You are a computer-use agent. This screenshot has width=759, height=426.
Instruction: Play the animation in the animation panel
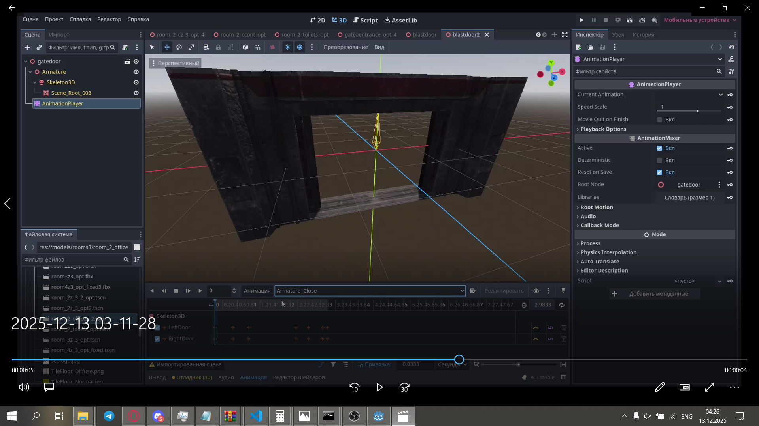[x=200, y=291]
